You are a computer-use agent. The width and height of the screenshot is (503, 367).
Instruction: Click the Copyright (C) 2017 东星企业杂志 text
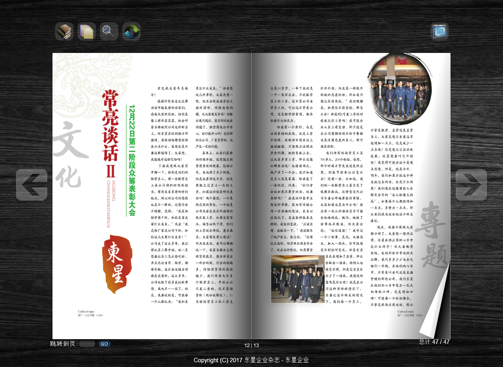251,360
